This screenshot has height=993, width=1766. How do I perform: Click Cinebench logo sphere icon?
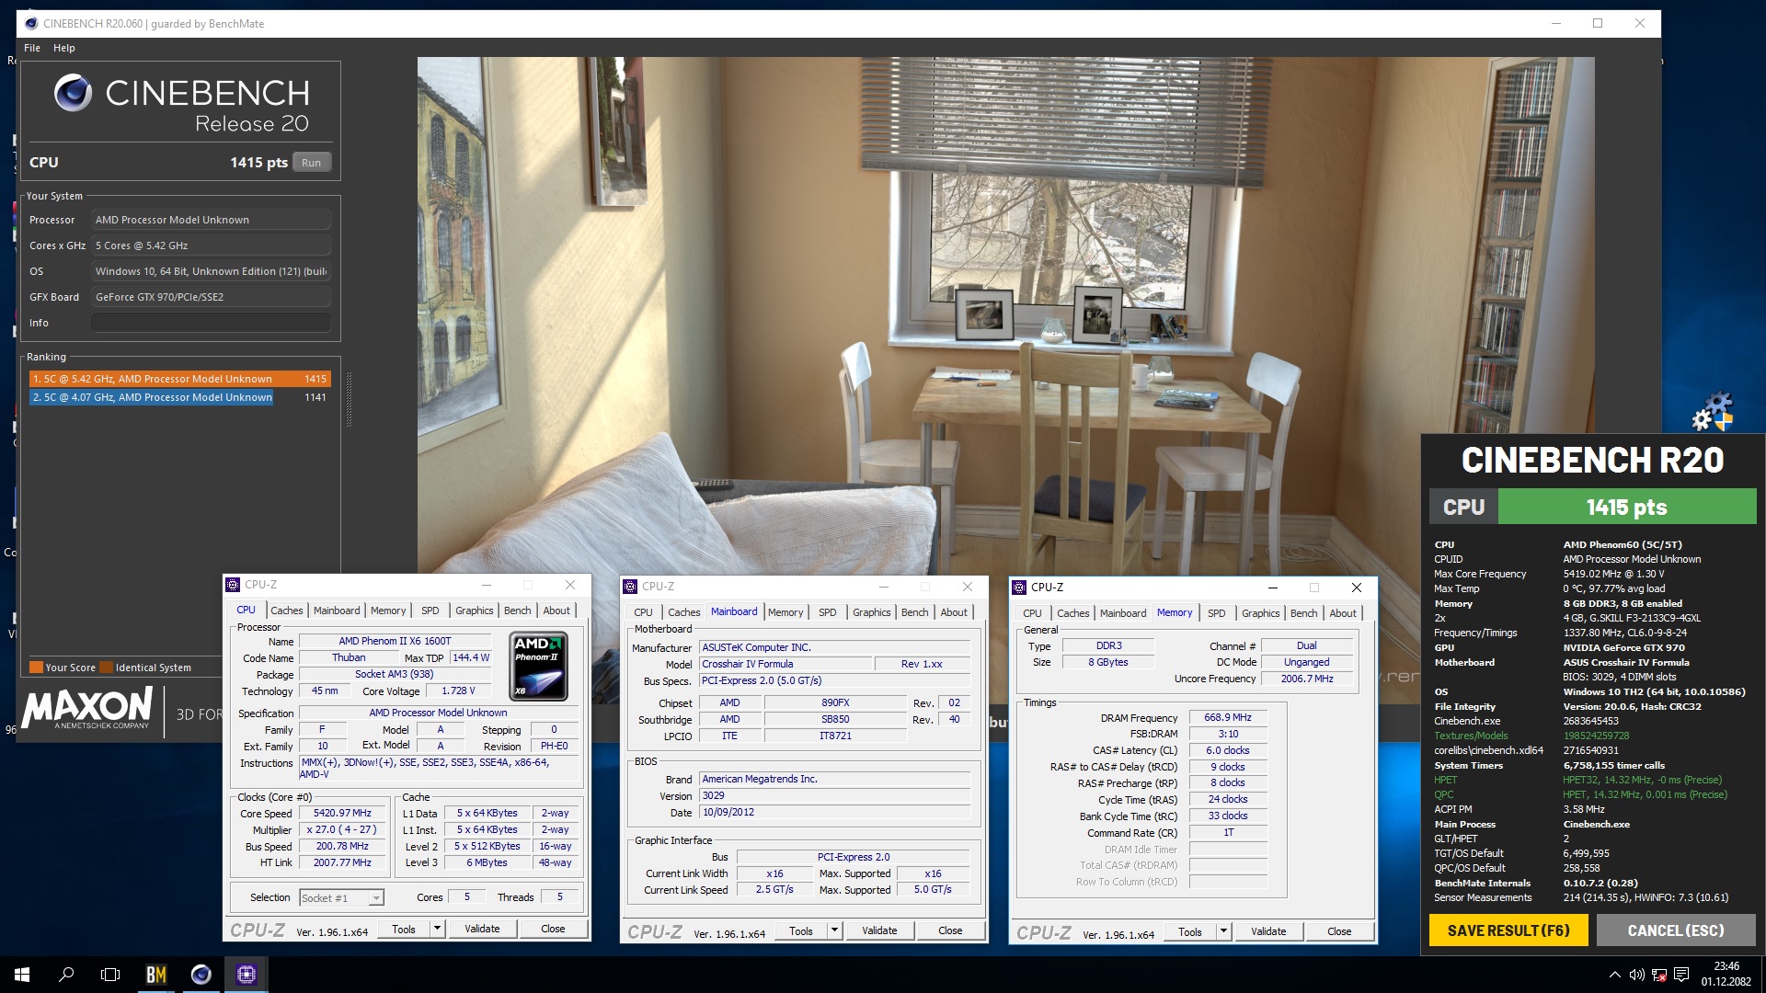(x=73, y=93)
